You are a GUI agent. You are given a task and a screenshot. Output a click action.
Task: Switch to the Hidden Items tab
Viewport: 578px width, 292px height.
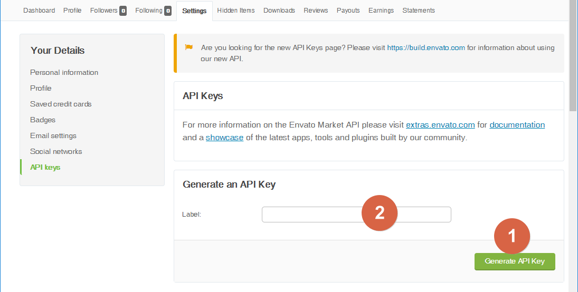(x=236, y=11)
